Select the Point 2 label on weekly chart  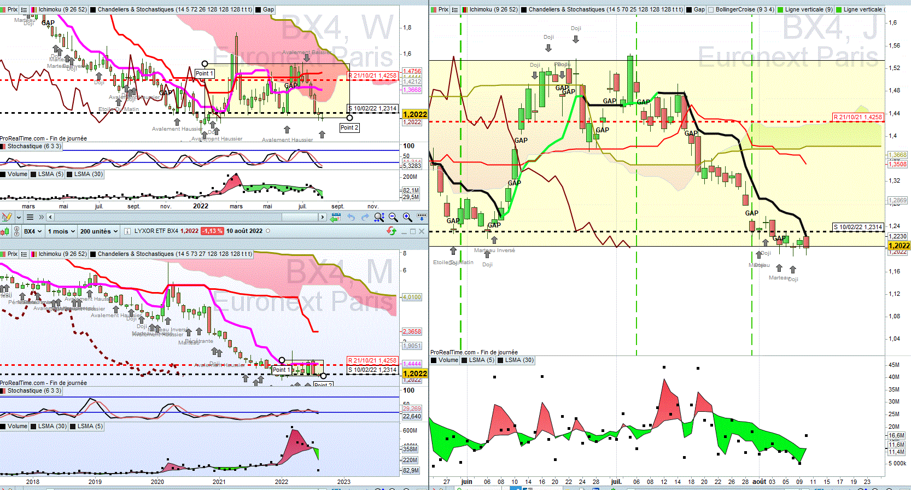point(349,127)
